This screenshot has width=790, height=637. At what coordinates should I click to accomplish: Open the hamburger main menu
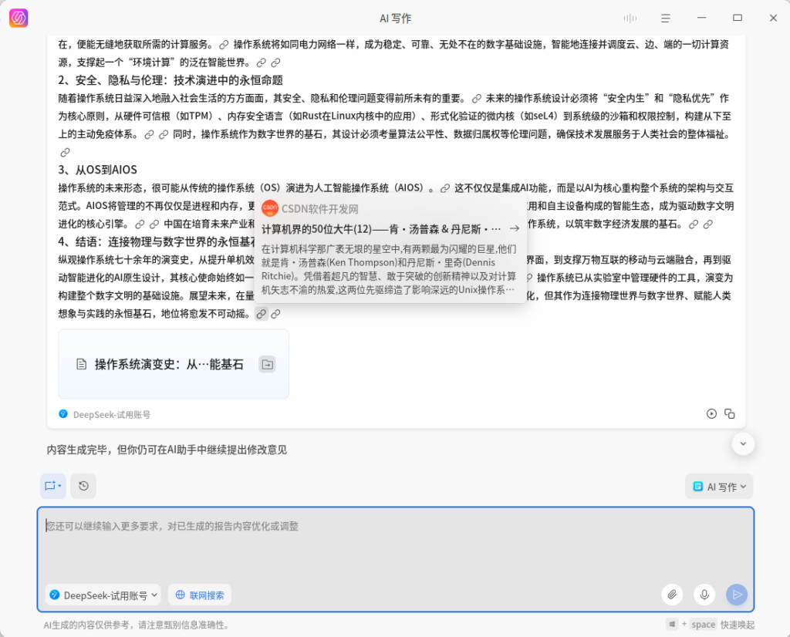pyautogui.click(x=665, y=18)
